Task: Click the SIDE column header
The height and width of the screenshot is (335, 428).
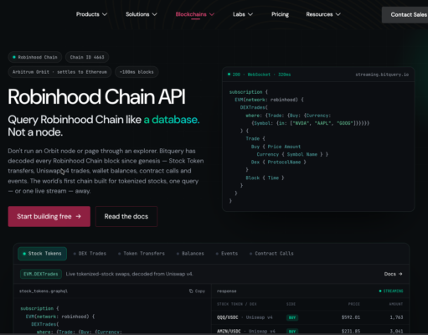Action: click(291, 304)
